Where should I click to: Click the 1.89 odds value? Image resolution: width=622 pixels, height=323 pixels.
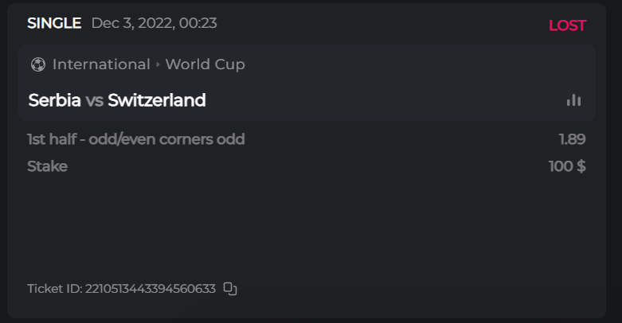(572, 140)
